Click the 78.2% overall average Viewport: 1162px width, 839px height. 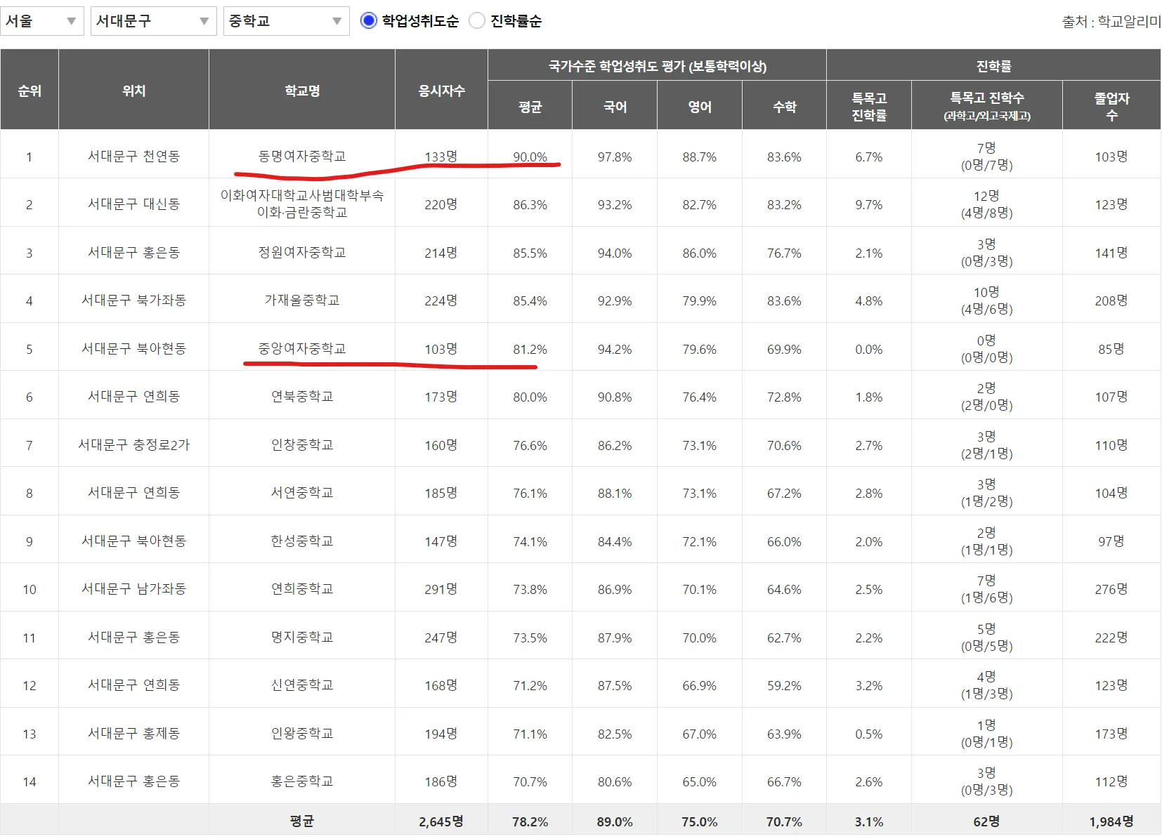pyautogui.click(x=530, y=821)
